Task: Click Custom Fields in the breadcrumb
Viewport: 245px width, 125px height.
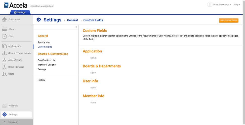Action: (93, 20)
